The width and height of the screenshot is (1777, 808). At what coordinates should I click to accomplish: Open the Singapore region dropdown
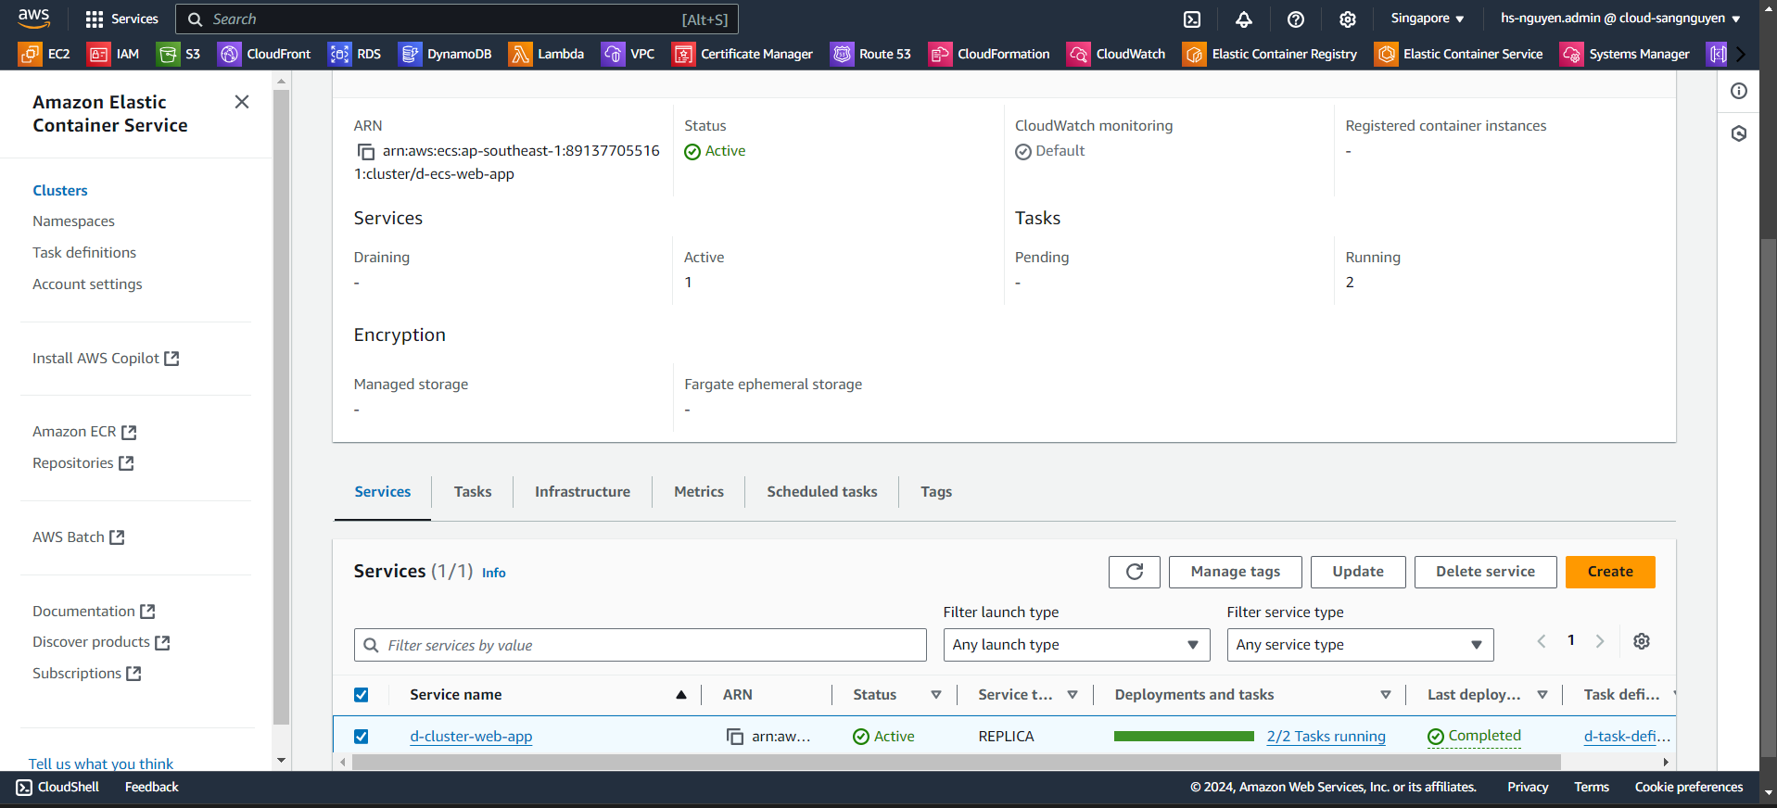1428,19
